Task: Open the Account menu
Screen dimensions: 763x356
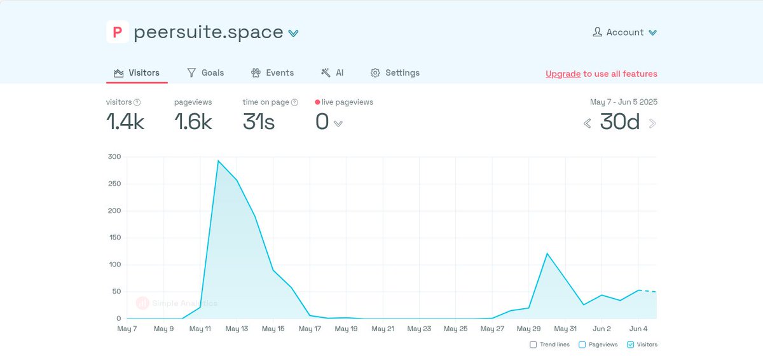Action: pos(624,32)
